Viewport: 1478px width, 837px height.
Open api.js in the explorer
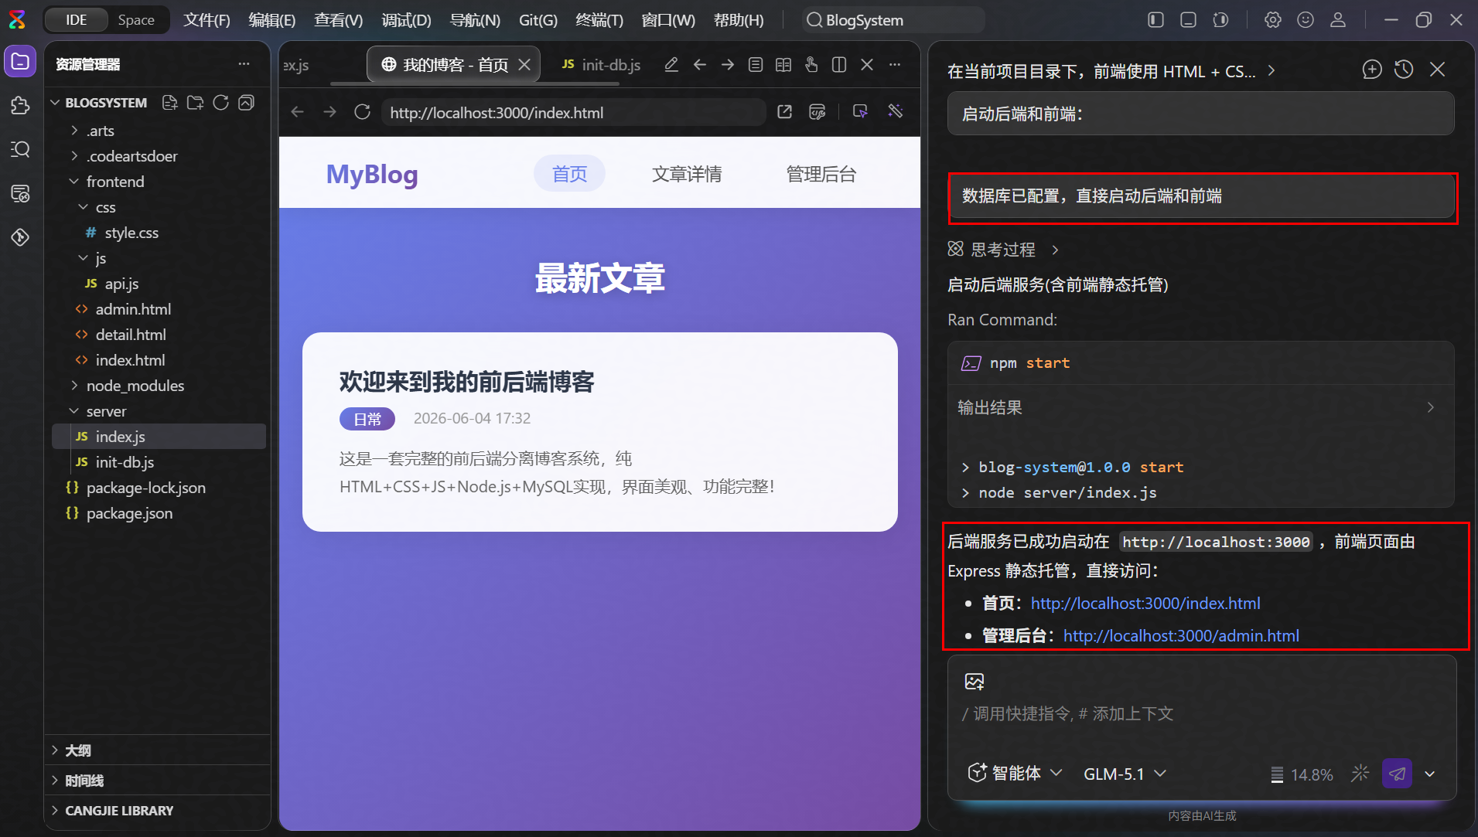click(121, 284)
